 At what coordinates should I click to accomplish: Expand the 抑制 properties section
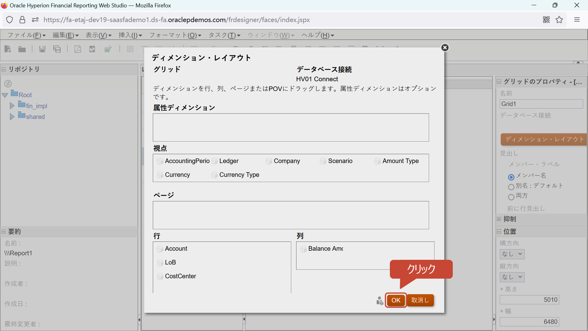[499, 219]
